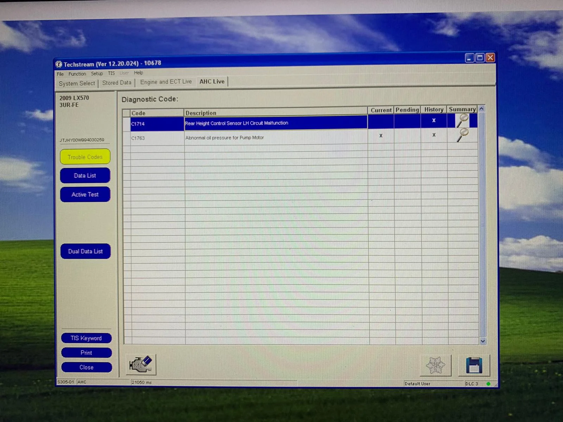563x422 pixels.
Task: Select the C1763 code cell
Action: (x=157, y=138)
